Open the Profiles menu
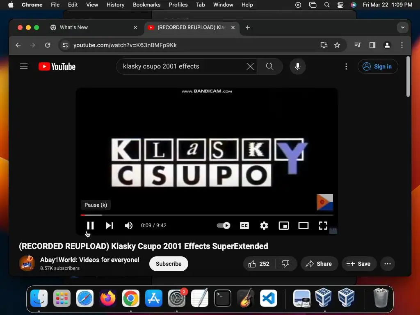Screen dimensions: 420x315 pyautogui.click(x=178, y=5)
